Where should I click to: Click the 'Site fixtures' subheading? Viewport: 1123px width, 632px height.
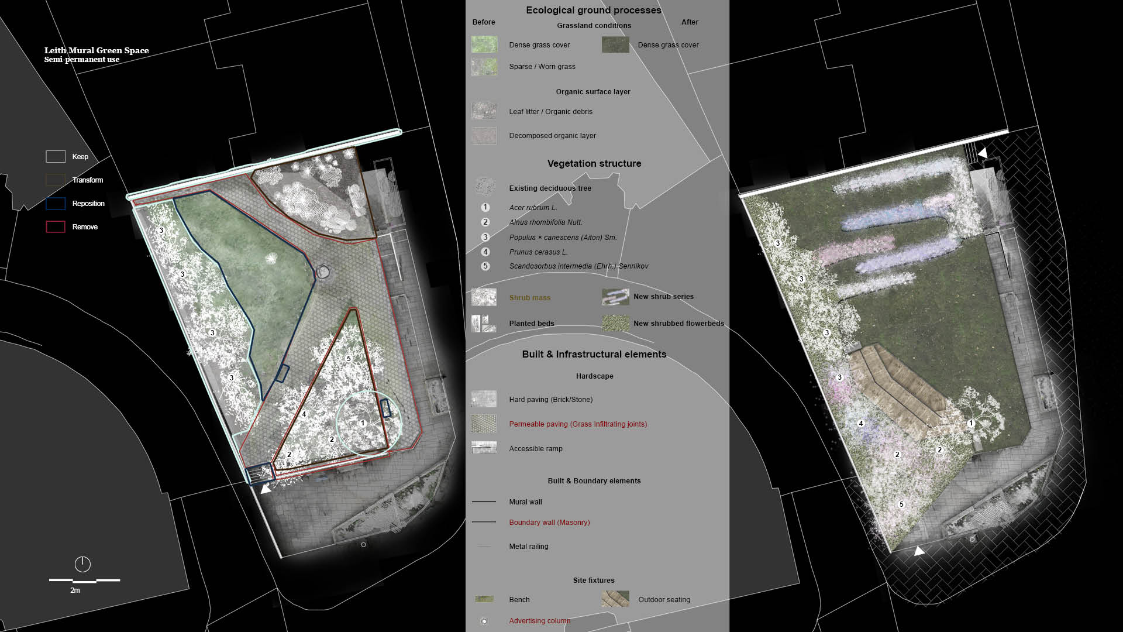[594, 581]
